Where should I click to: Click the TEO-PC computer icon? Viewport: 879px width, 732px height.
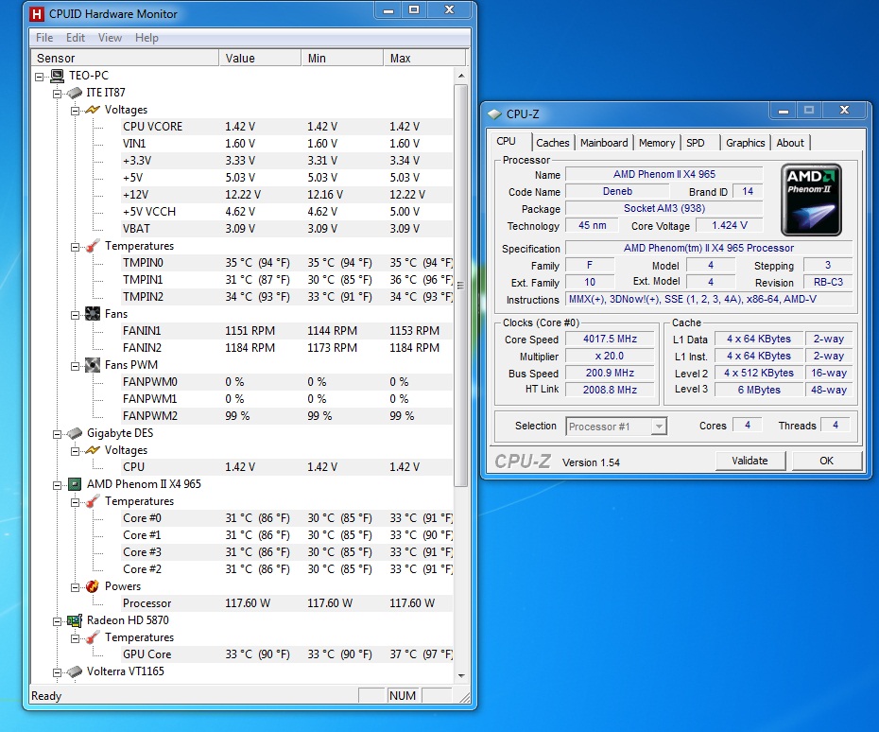[x=57, y=75]
